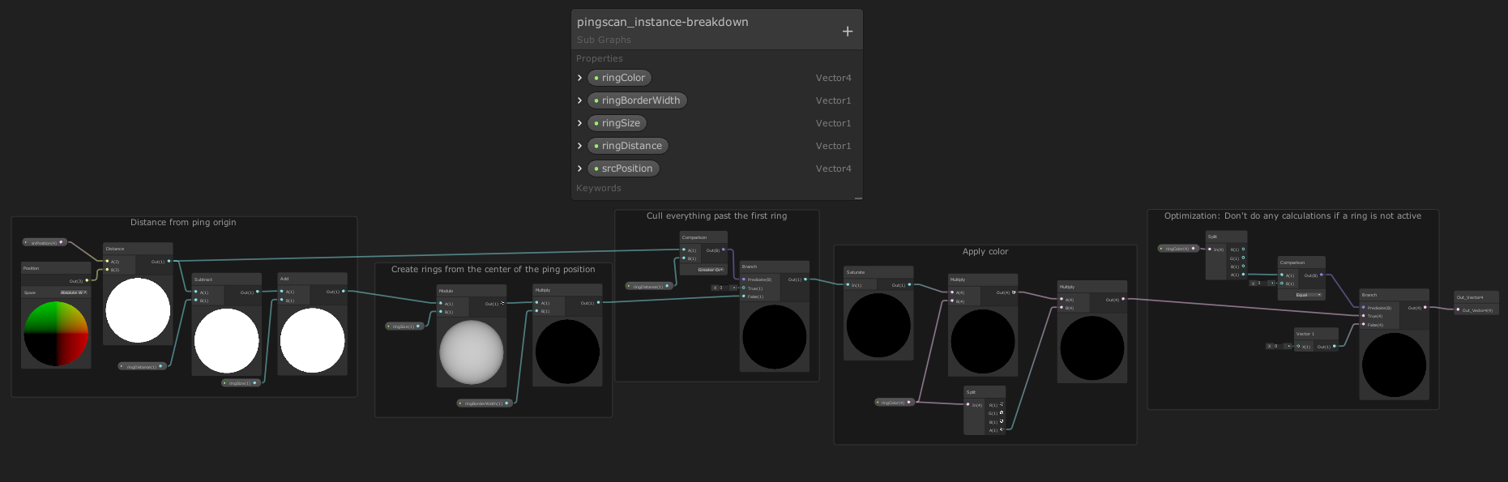
Task: Click the X input field of the Vector 1 node
Action: coord(1278,346)
